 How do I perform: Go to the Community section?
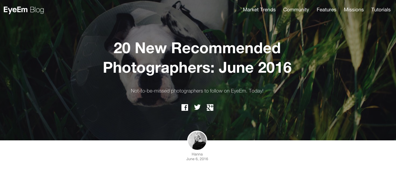click(x=296, y=10)
